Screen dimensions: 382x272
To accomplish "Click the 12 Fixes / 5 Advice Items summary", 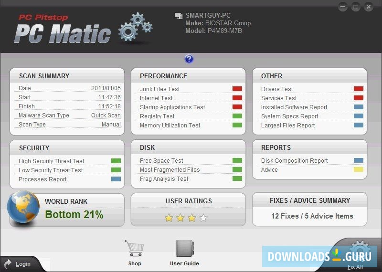I will tap(312, 216).
